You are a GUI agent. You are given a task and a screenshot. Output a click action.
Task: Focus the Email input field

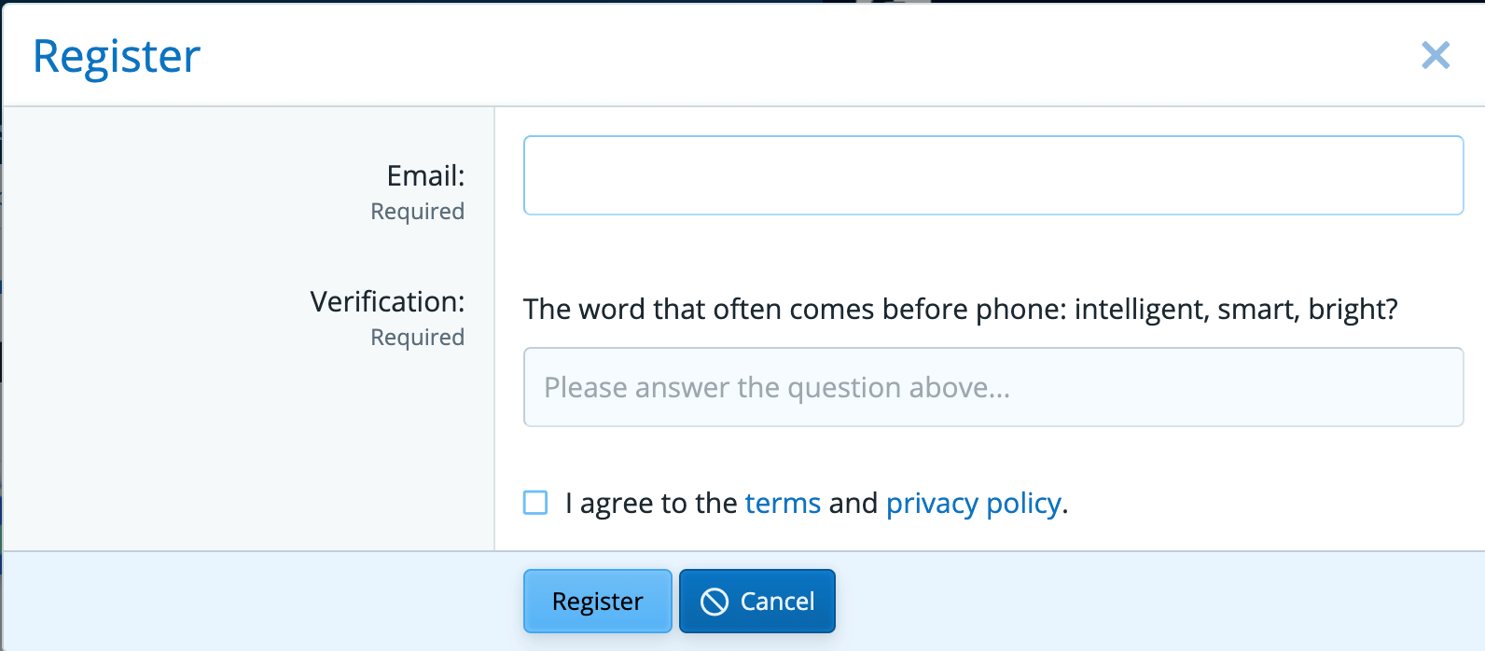pyautogui.click(x=993, y=175)
